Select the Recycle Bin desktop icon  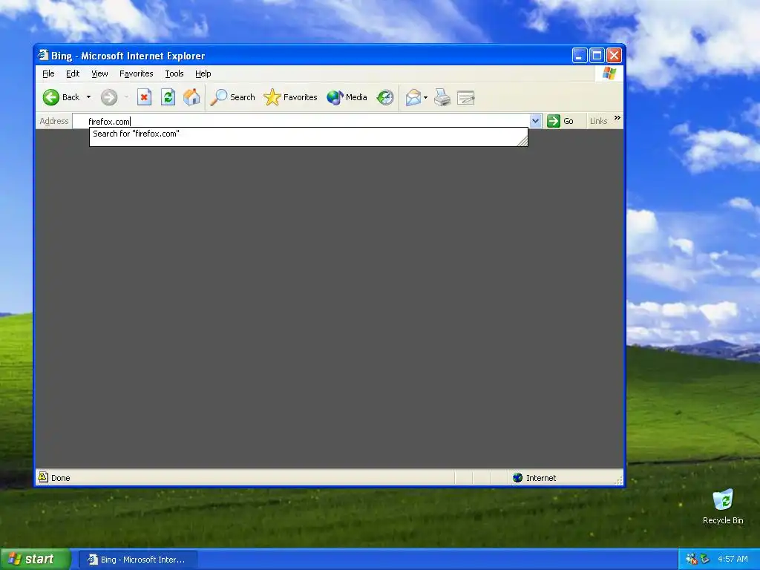[723, 506]
